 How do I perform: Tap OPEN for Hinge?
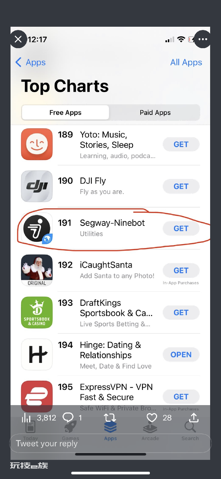point(181,355)
